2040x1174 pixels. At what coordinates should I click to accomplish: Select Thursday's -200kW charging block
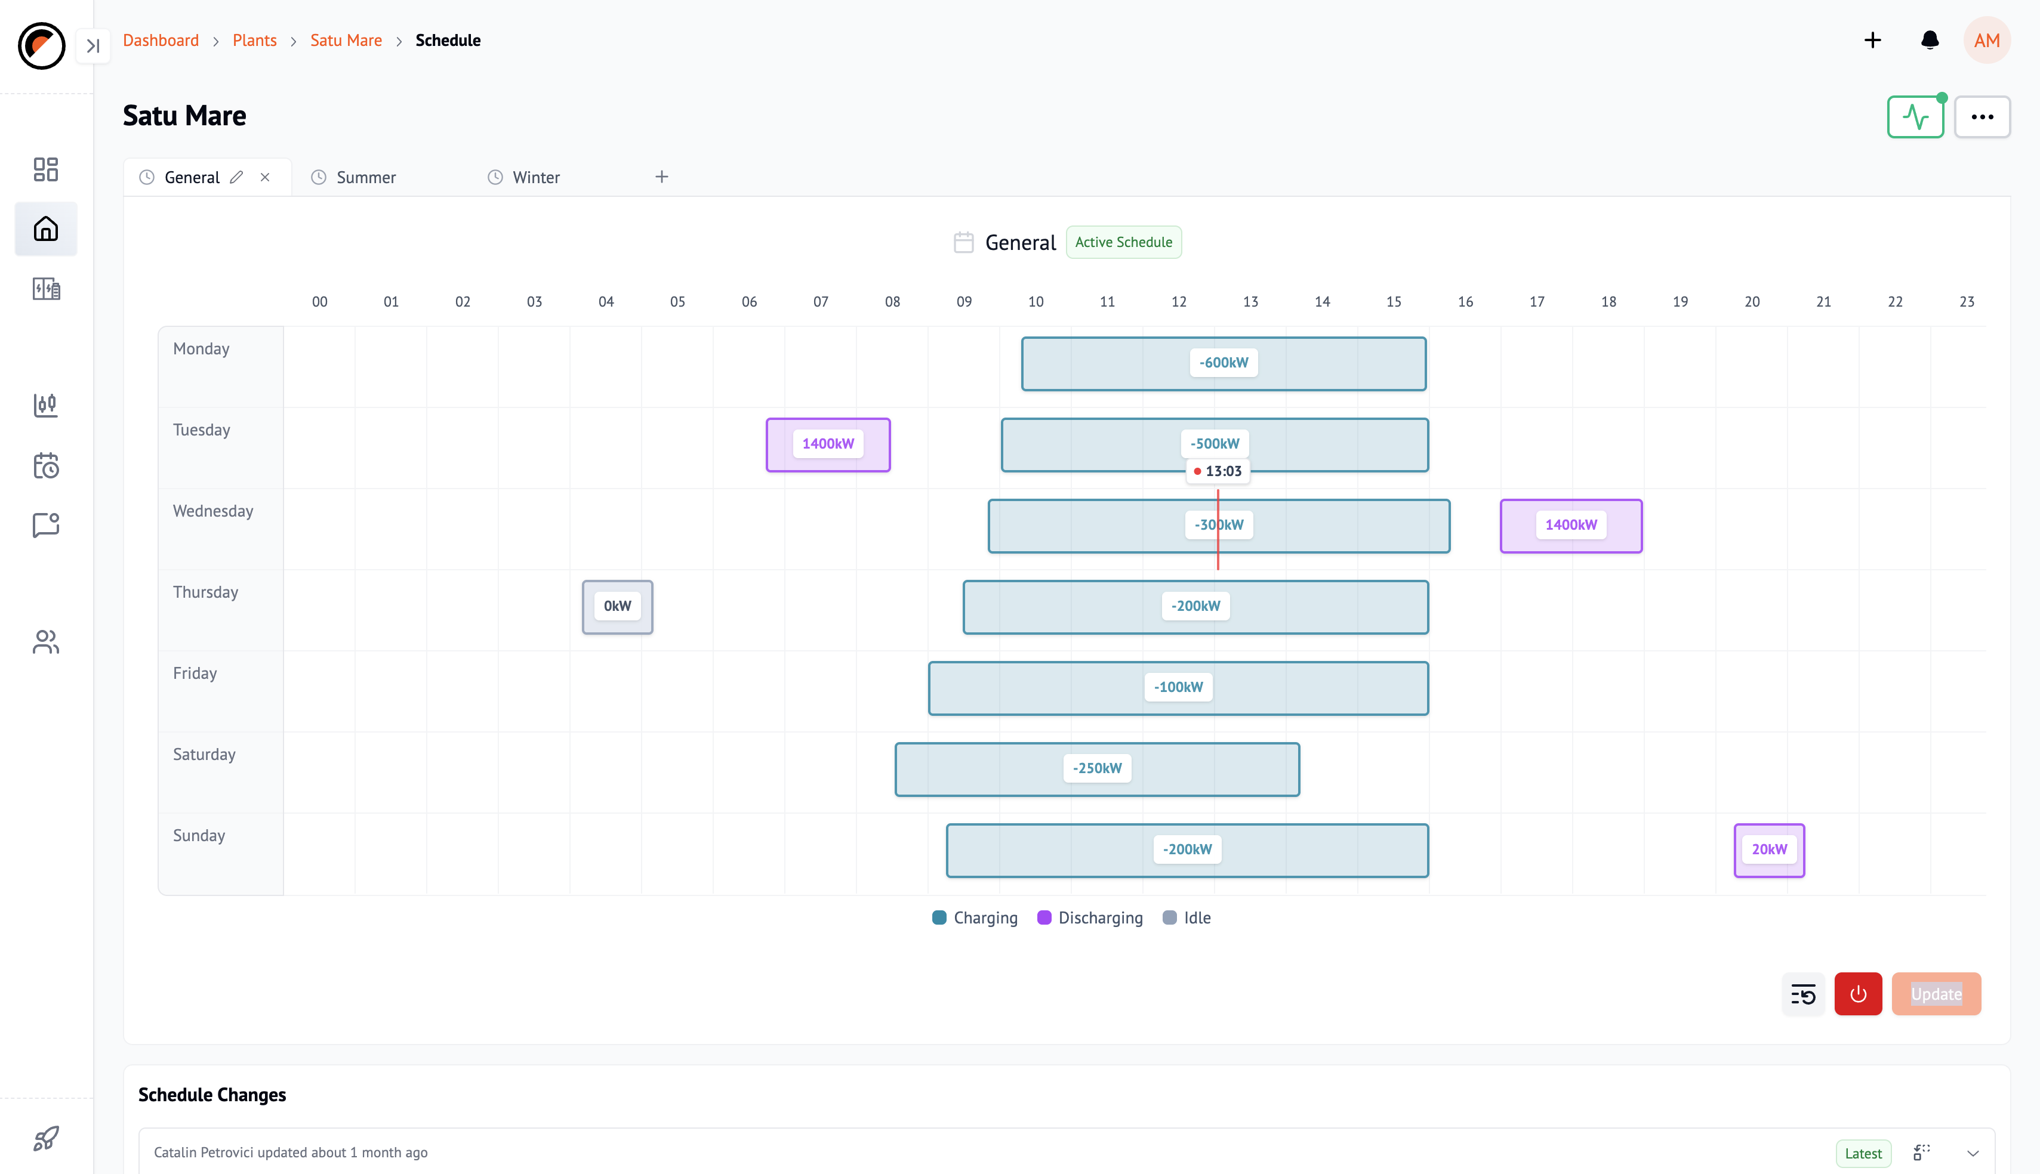[x=1195, y=606]
